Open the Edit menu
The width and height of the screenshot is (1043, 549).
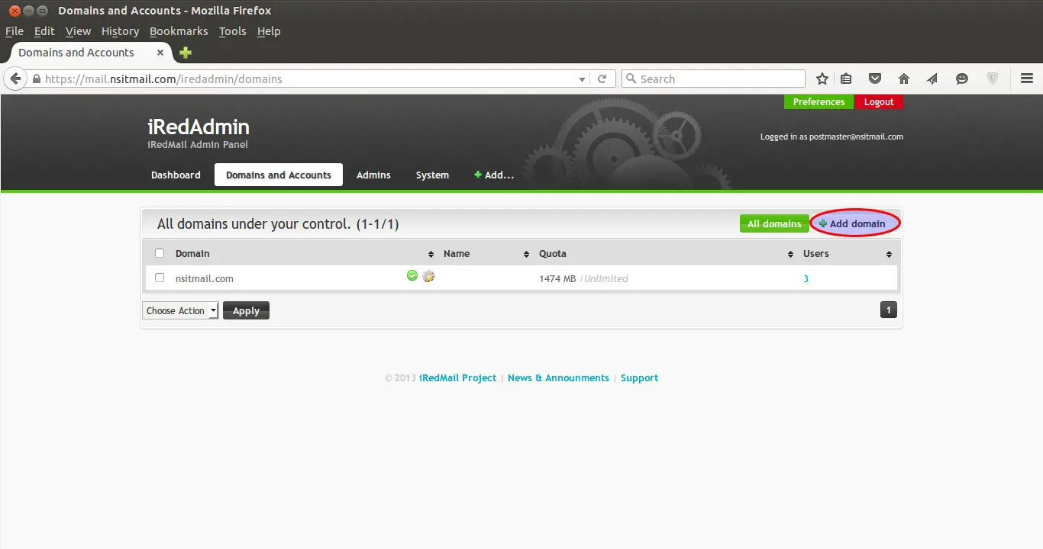[44, 31]
